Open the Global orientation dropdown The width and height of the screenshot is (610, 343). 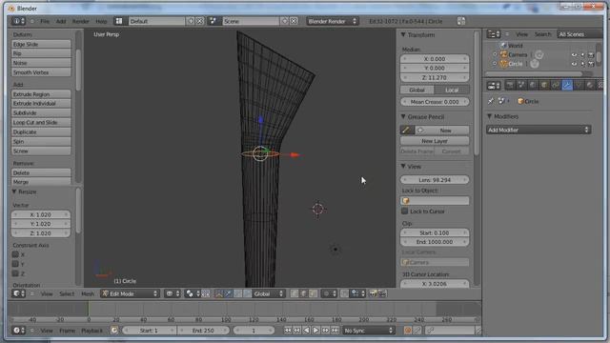point(268,293)
